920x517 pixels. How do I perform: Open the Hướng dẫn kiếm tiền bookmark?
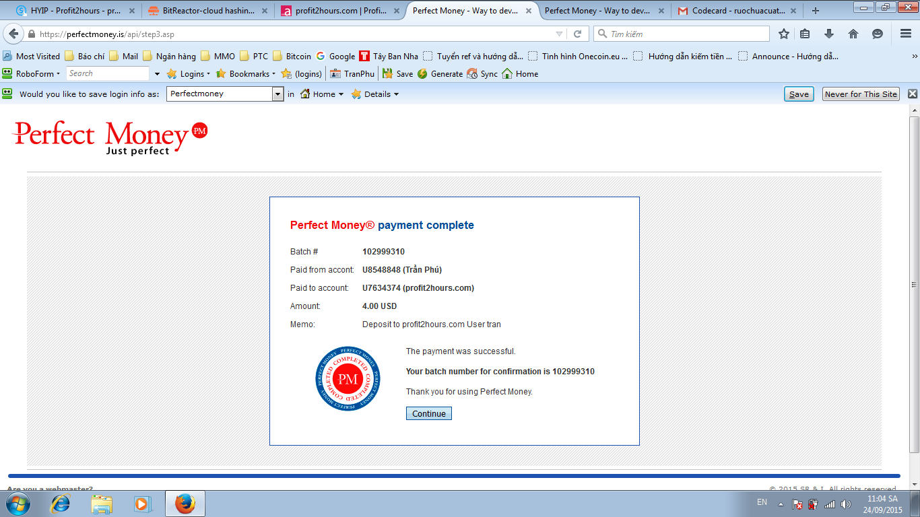pyautogui.click(x=684, y=57)
